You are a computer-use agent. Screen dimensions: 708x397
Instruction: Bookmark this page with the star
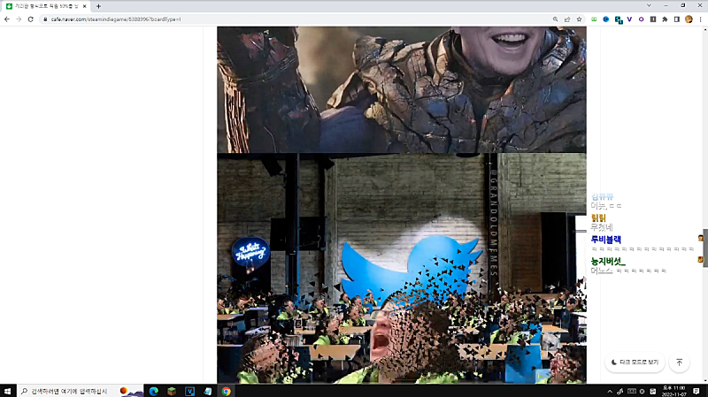pos(579,19)
